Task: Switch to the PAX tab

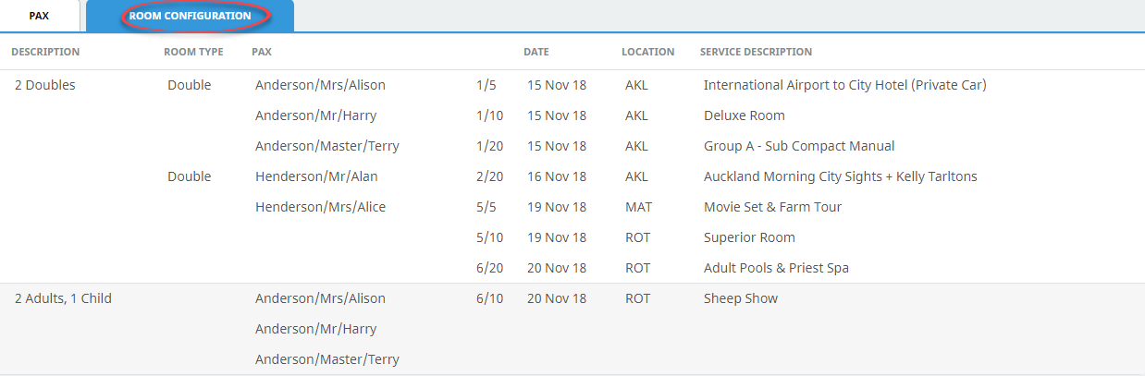Action: (x=39, y=16)
